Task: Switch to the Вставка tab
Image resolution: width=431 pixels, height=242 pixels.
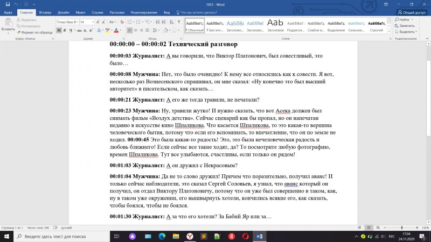Action: (x=45, y=12)
